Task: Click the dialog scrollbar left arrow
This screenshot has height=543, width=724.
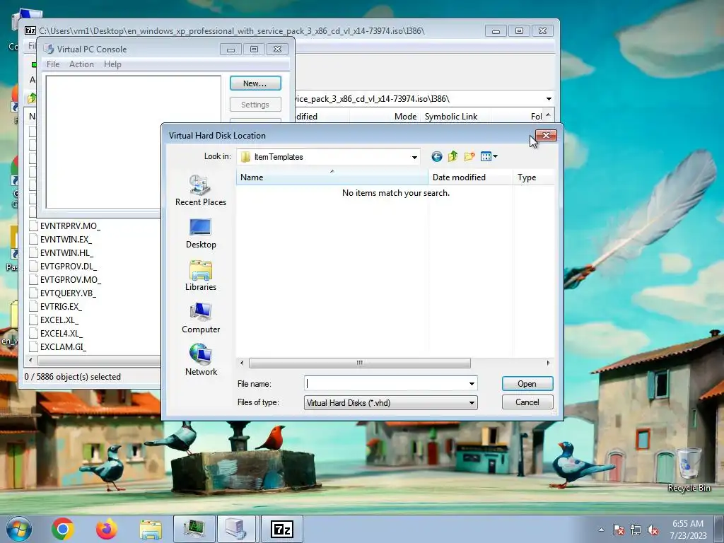Action: pos(242,363)
